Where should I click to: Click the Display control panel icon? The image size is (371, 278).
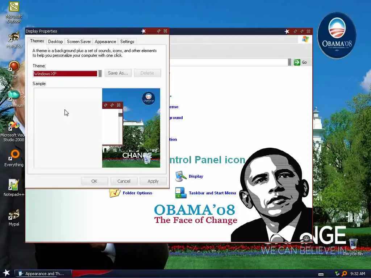[181, 176]
